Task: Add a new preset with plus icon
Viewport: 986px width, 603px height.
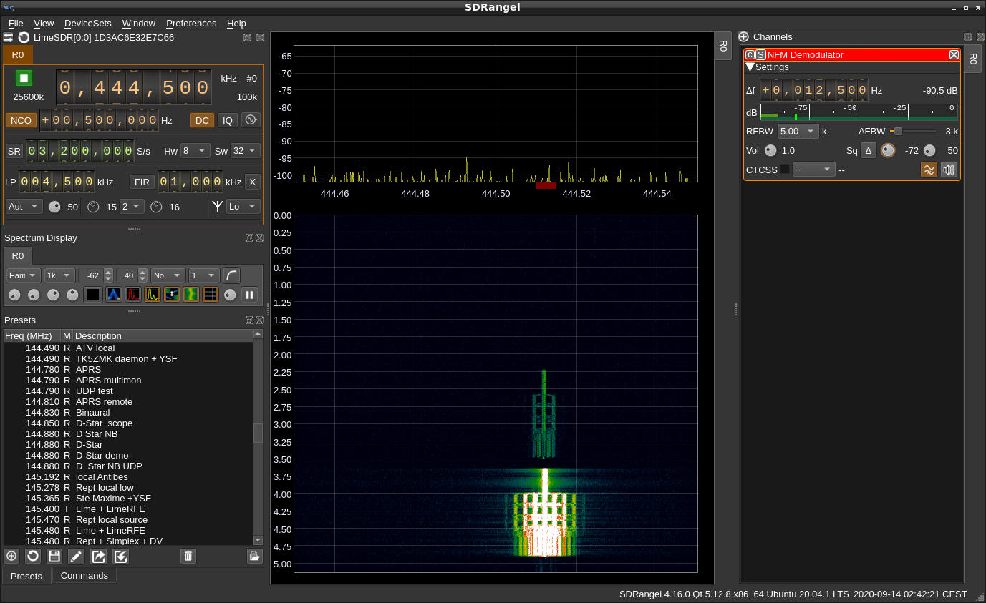Action: 11,556
